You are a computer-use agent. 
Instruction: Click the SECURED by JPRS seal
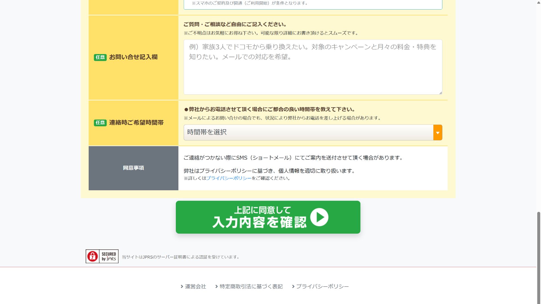[102, 256]
